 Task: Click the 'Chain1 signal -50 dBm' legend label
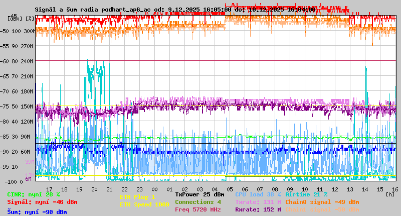tap(322, 209)
